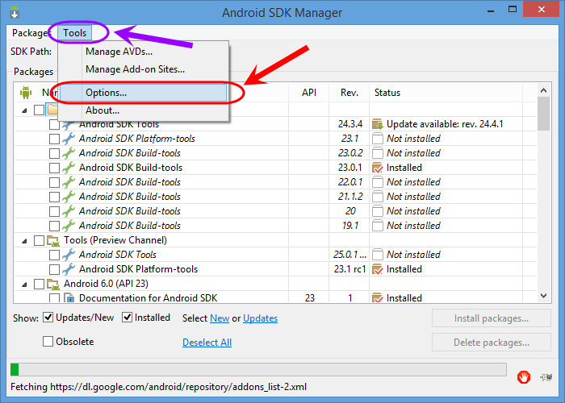Viewport: 565px width, 403px height.
Task: Click wrench icon of Build-tools 20
Action: (x=69, y=211)
